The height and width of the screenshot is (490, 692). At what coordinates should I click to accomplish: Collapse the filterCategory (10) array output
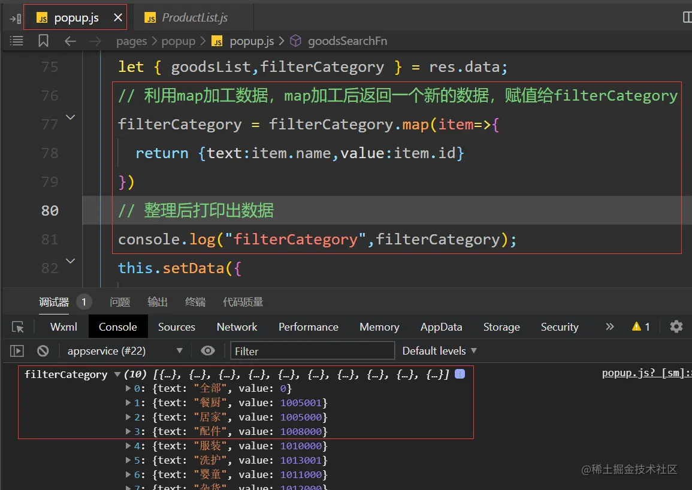(117, 374)
